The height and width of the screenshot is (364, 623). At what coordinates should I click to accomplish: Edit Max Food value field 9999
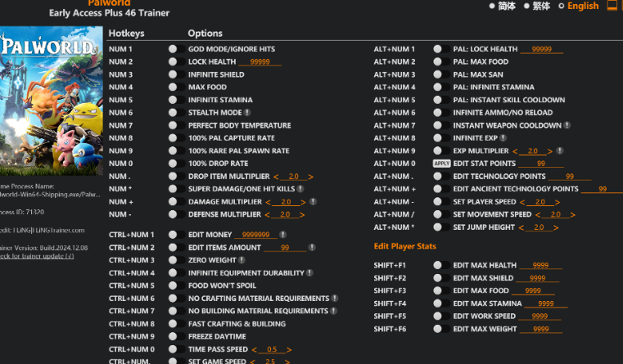pos(533,291)
